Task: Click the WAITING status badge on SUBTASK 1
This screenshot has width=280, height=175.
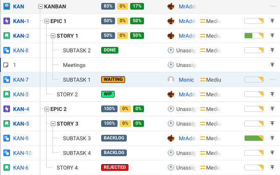Action: 113,80
